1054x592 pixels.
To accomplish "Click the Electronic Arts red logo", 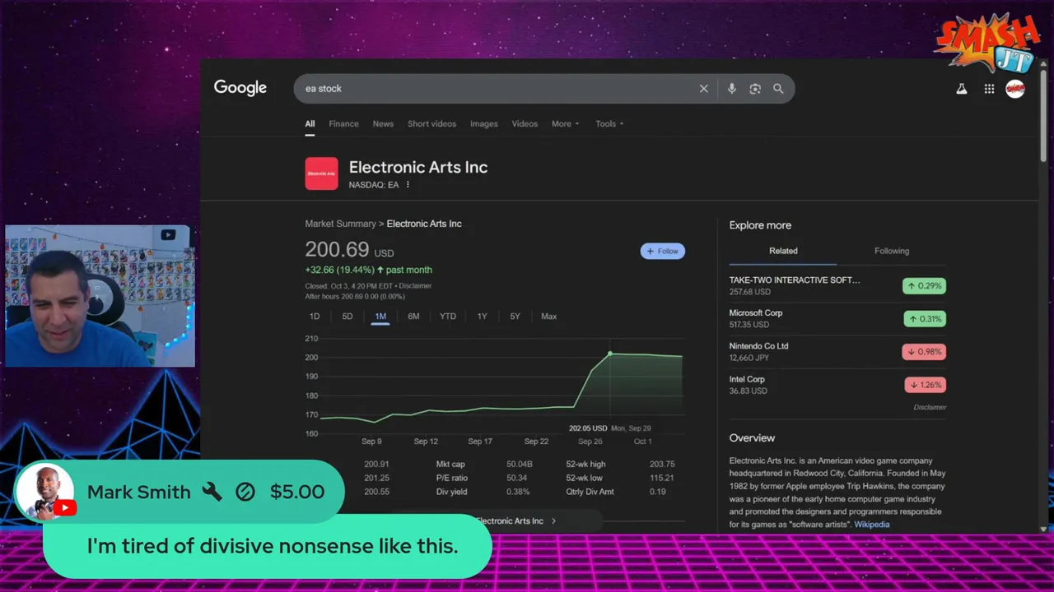I will [x=321, y=173].
